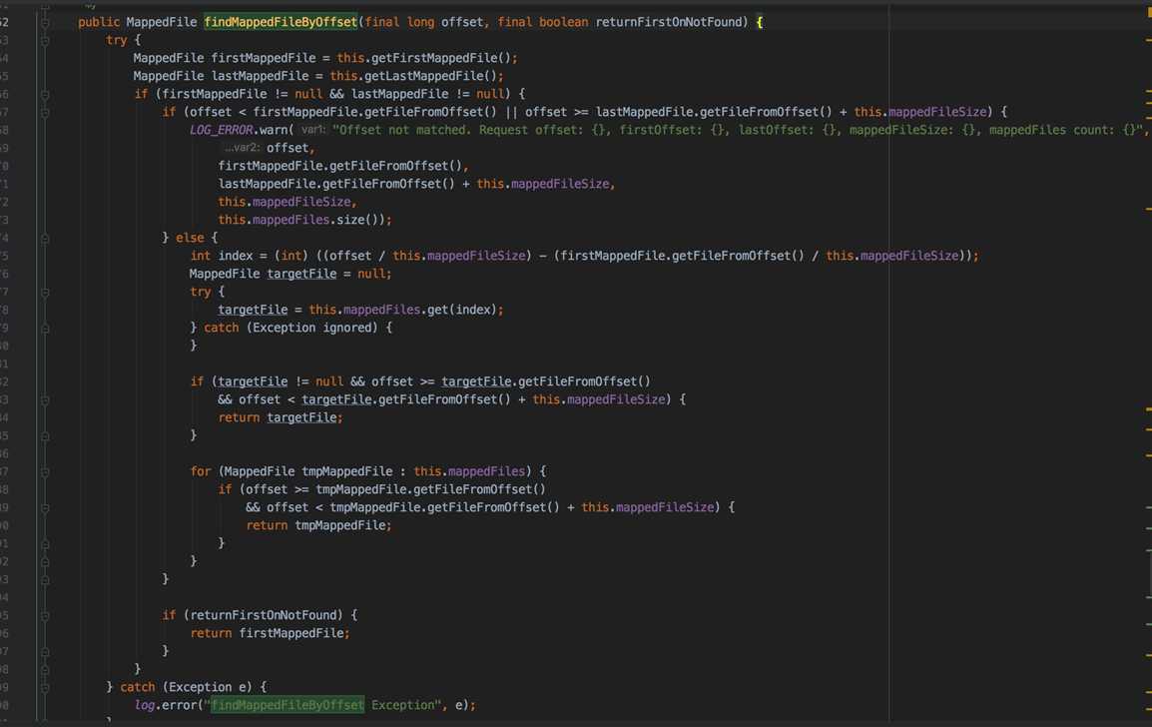Viewport: 1152px width, 727px height.
Task: Click this.mappedFiles.size() call
Action: click(301, 220)
